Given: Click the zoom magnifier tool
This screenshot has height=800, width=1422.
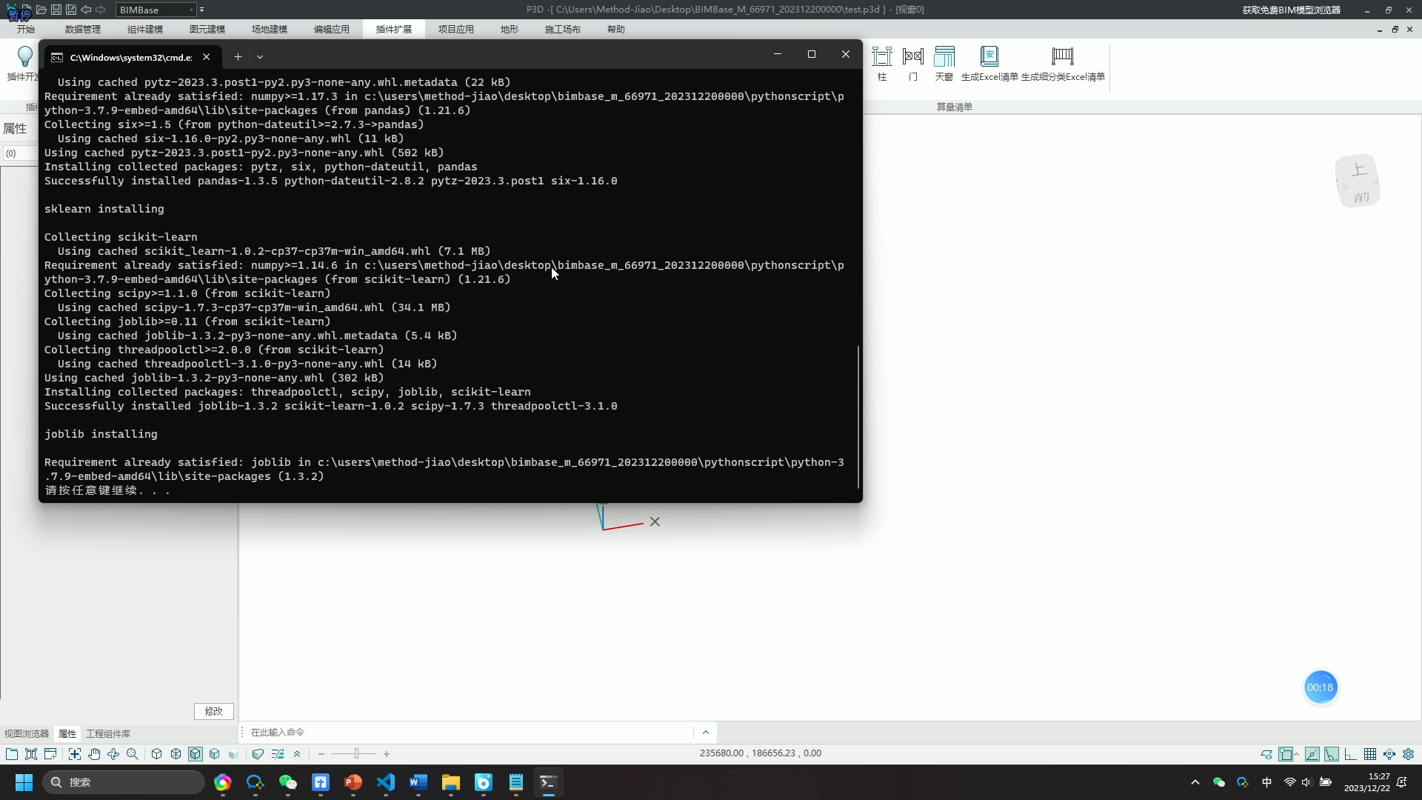Looking at the screenshot, I should [x=133, y=754].
